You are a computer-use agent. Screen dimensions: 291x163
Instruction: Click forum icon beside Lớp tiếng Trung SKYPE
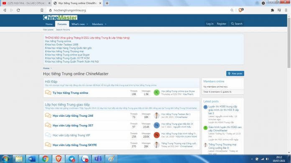[x=48, y=145]
